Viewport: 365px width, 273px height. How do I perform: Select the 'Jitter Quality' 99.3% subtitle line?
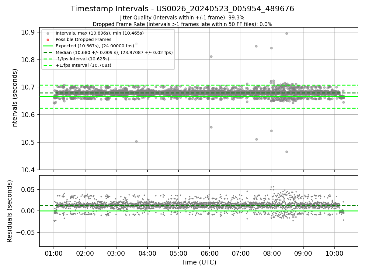click(182, 18)
